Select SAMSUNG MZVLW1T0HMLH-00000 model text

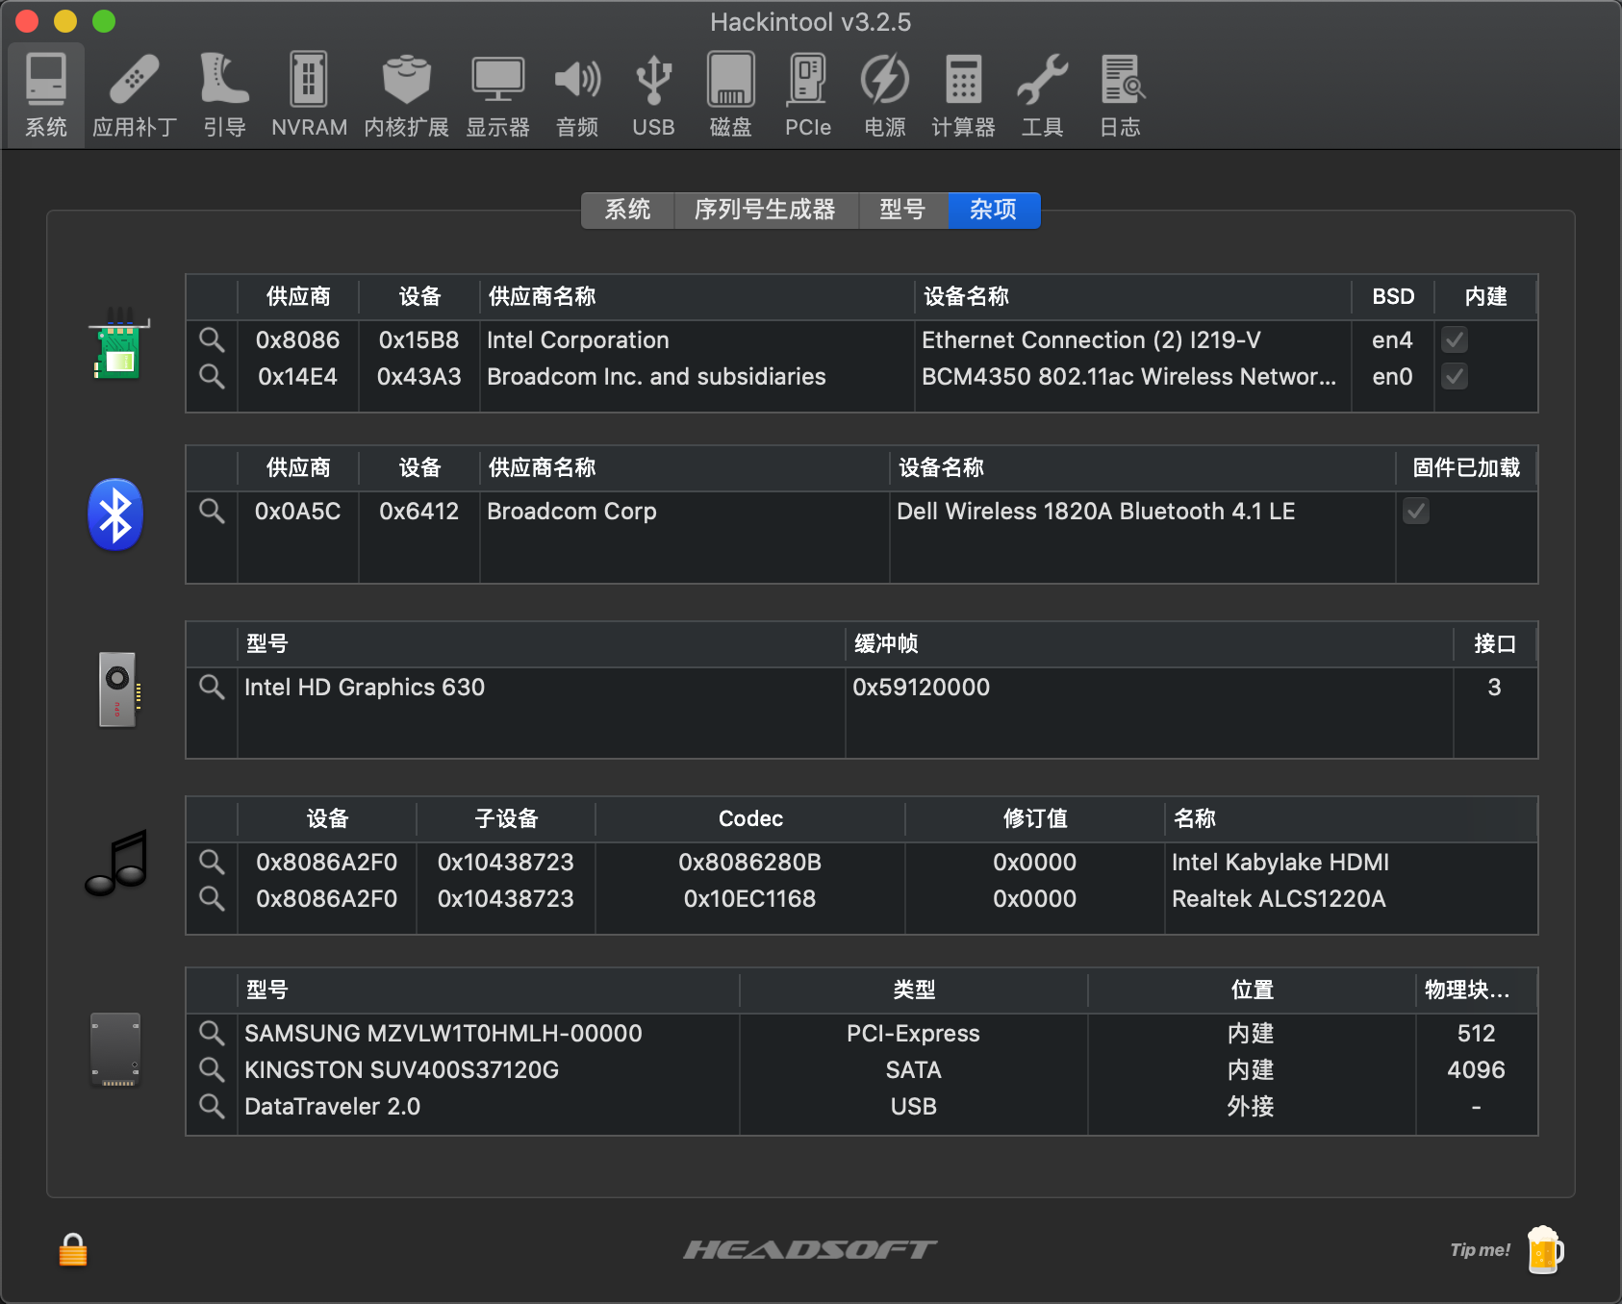tap(444, 1033)
